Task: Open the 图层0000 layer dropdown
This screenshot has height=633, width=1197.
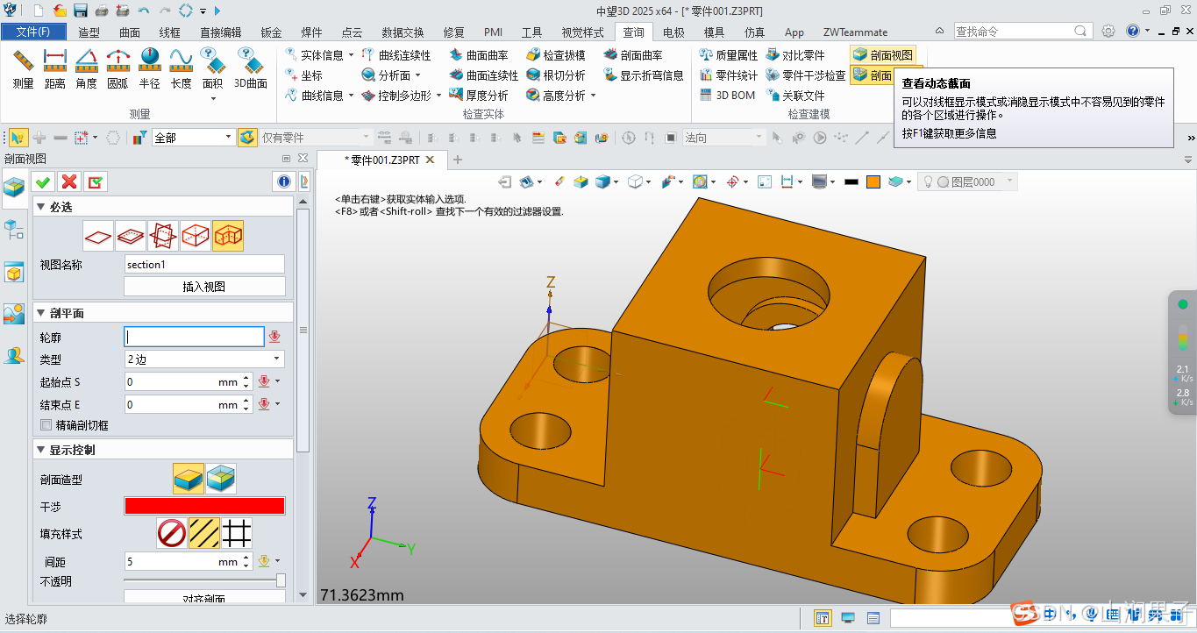Action: 967,181
